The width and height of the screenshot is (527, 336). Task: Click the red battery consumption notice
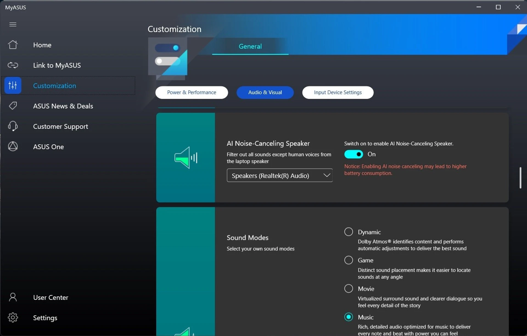[x=405, y=170]
